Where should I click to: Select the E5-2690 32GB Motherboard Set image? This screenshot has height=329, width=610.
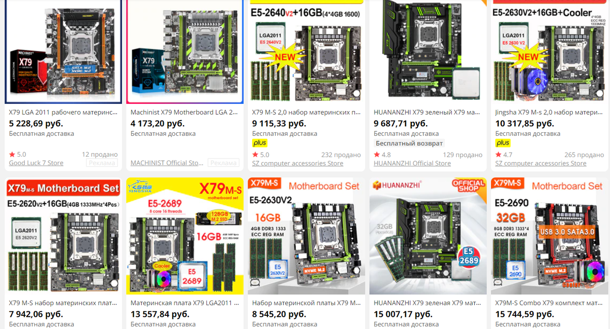551,236
